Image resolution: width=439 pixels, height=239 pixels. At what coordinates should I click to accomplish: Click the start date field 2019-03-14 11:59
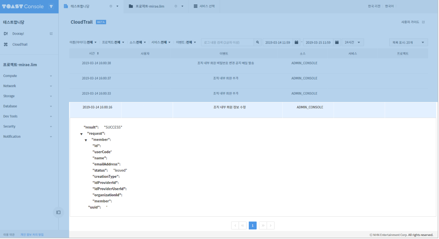click(x=278, y=42)
